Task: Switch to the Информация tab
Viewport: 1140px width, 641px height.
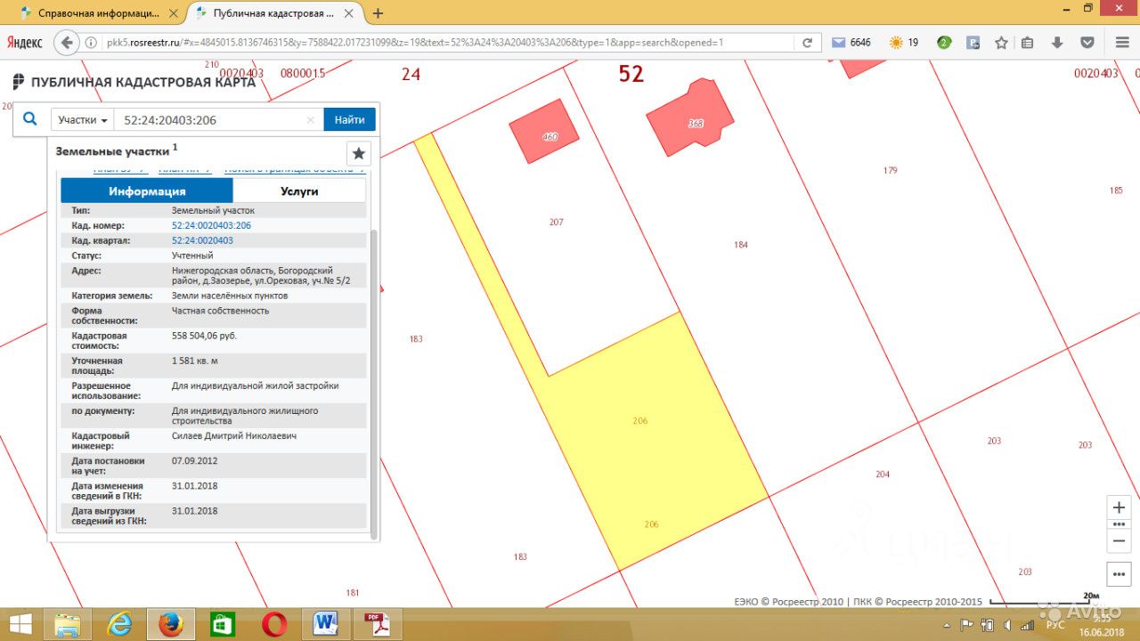Action: (x=147, y=191)
